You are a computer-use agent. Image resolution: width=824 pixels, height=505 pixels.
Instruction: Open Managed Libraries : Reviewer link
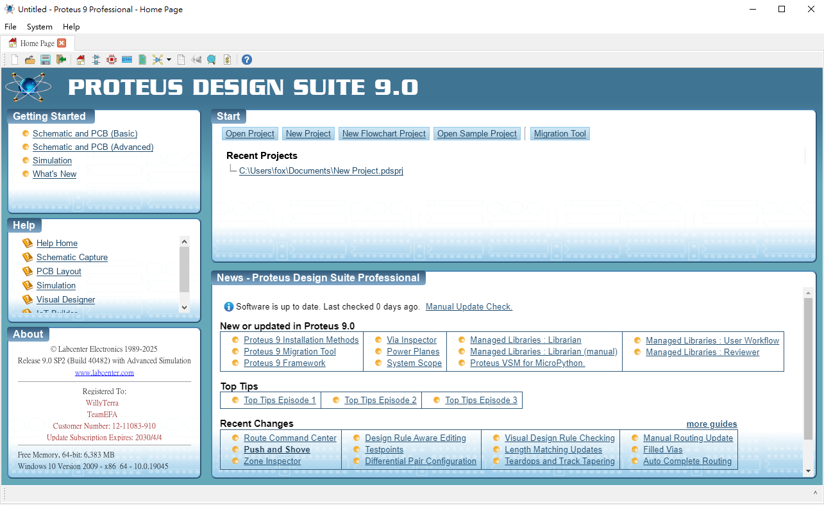[702, 352]
